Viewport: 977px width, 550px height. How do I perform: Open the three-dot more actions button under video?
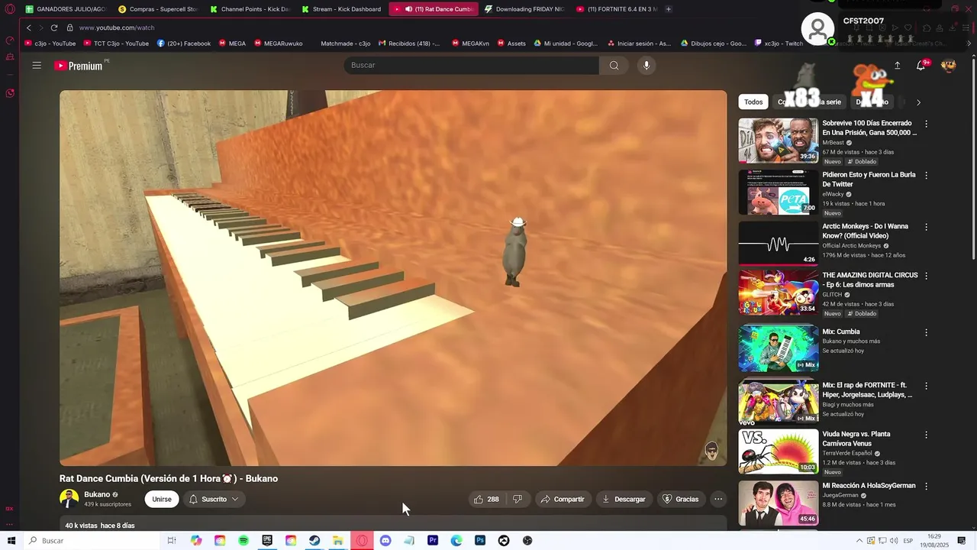[718, 499]
